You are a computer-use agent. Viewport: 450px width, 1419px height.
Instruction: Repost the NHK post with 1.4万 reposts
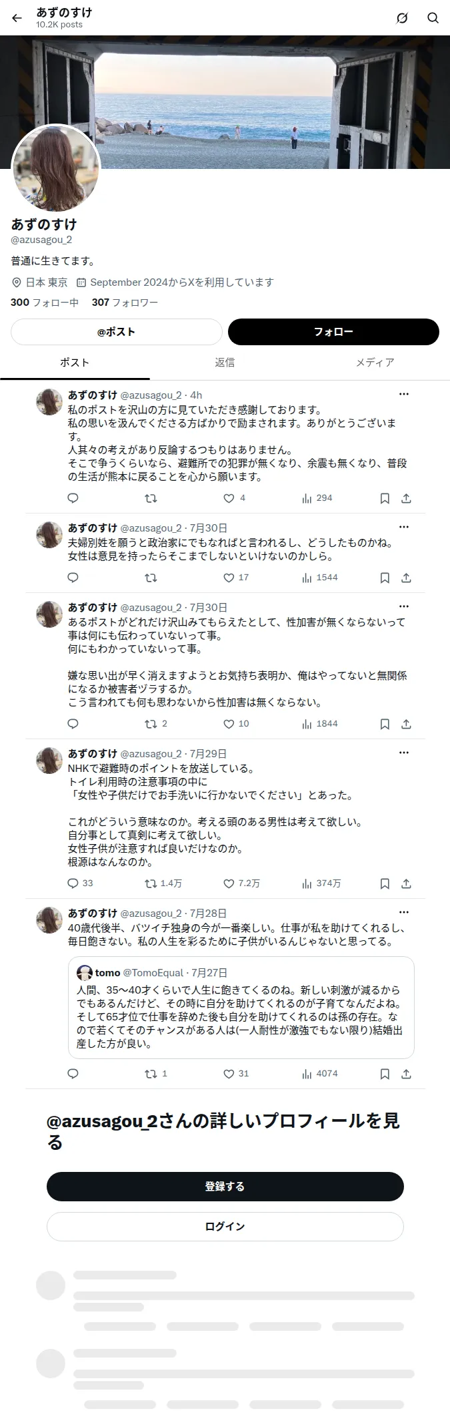(x=163, y=883)
